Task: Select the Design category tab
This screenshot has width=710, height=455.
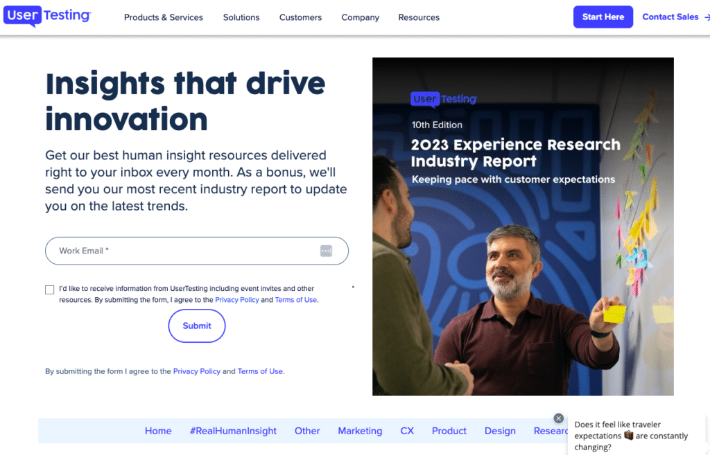Action: click(x=500, y=431)
